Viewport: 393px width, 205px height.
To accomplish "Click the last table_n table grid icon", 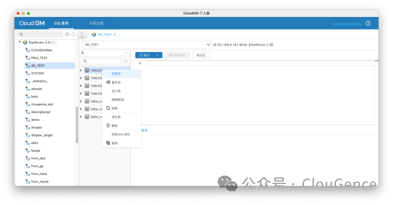I will 87,117.
